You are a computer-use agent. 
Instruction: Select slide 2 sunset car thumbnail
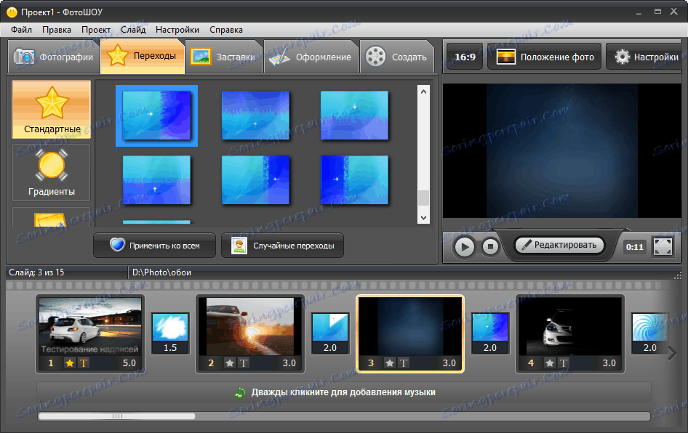pos(250,334)
